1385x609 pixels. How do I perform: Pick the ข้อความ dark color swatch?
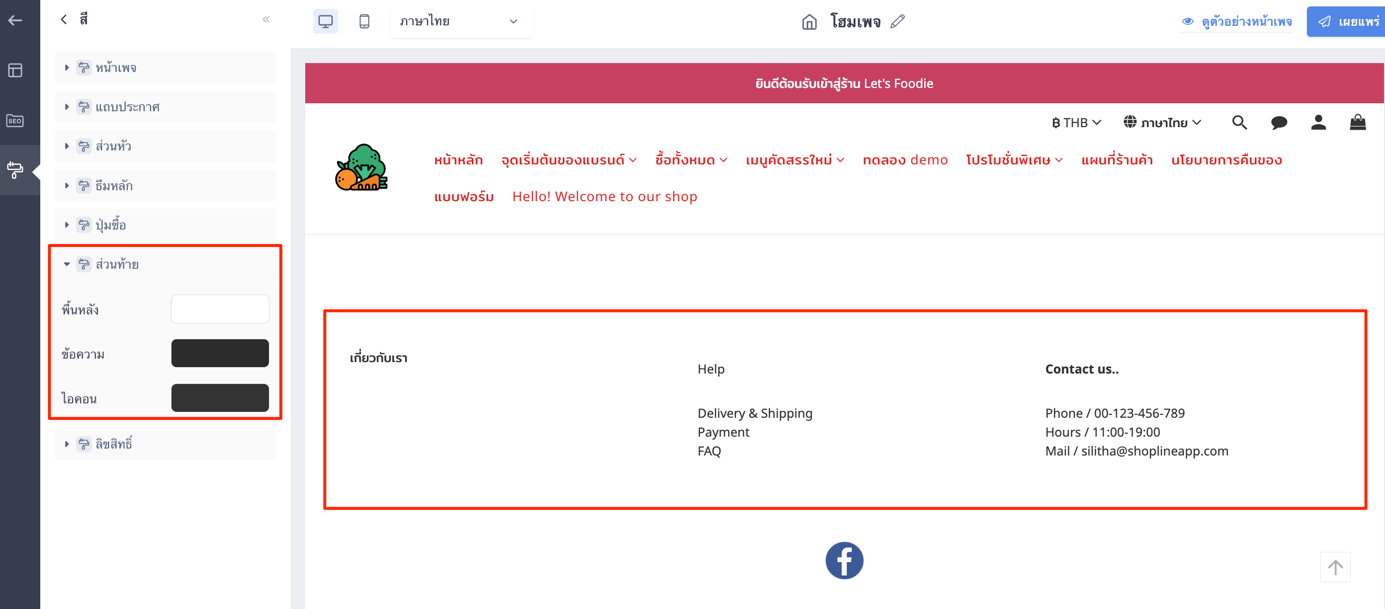(220, 353)
